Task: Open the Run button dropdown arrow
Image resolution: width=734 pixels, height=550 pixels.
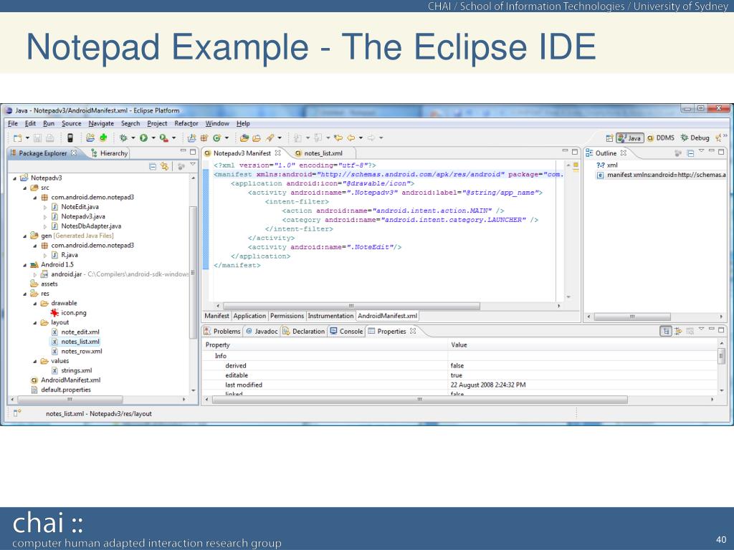Action: (153, 138)
